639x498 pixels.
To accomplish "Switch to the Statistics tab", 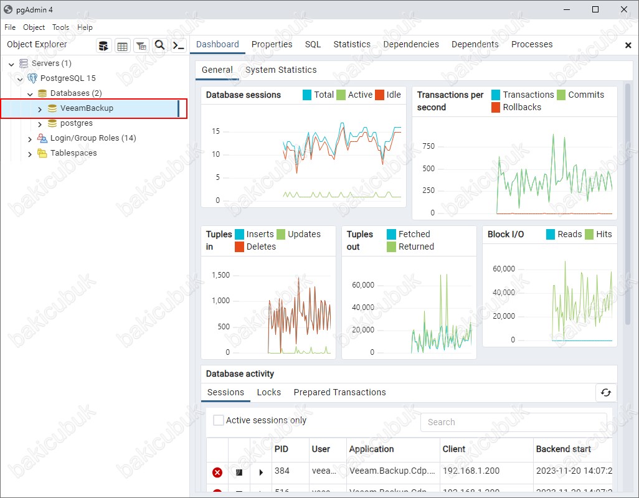I will coord(352,44).
